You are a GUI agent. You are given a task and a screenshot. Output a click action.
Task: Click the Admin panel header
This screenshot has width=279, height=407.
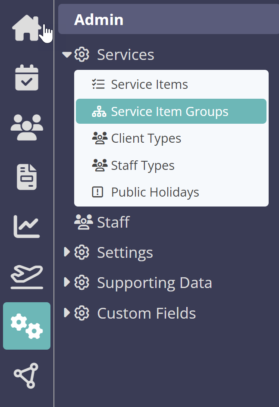click(x=169, y=19)
